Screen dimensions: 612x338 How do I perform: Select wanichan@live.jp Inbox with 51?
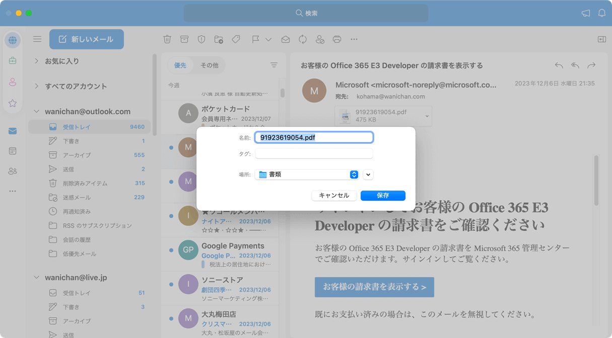click(x=90, y=293)
